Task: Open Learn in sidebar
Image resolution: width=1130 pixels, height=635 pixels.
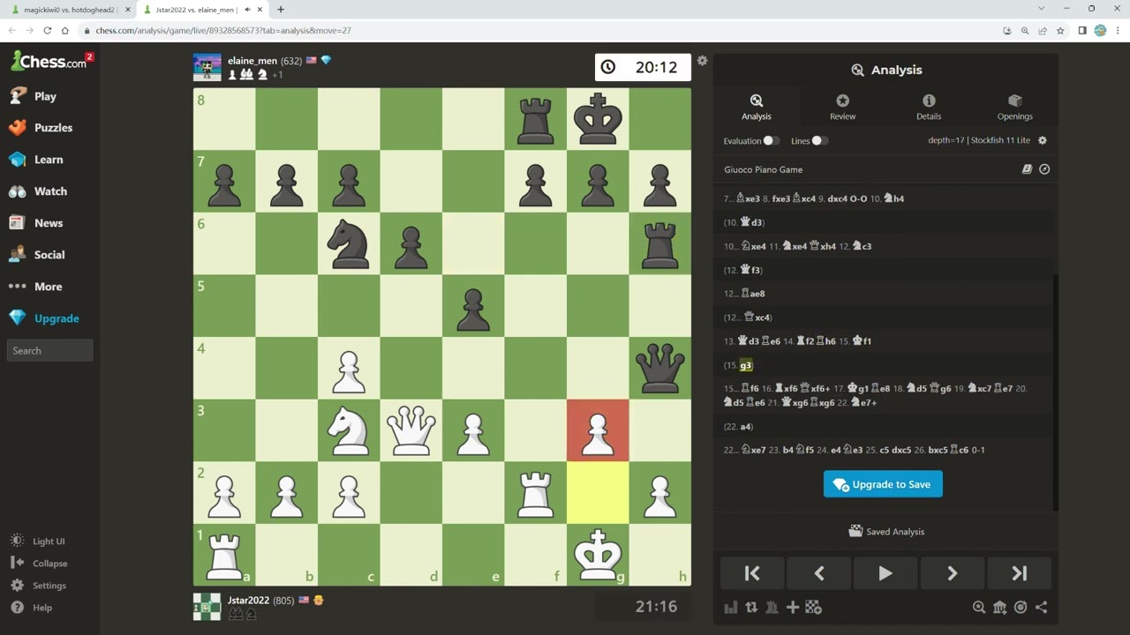Action: coord(49,160)
